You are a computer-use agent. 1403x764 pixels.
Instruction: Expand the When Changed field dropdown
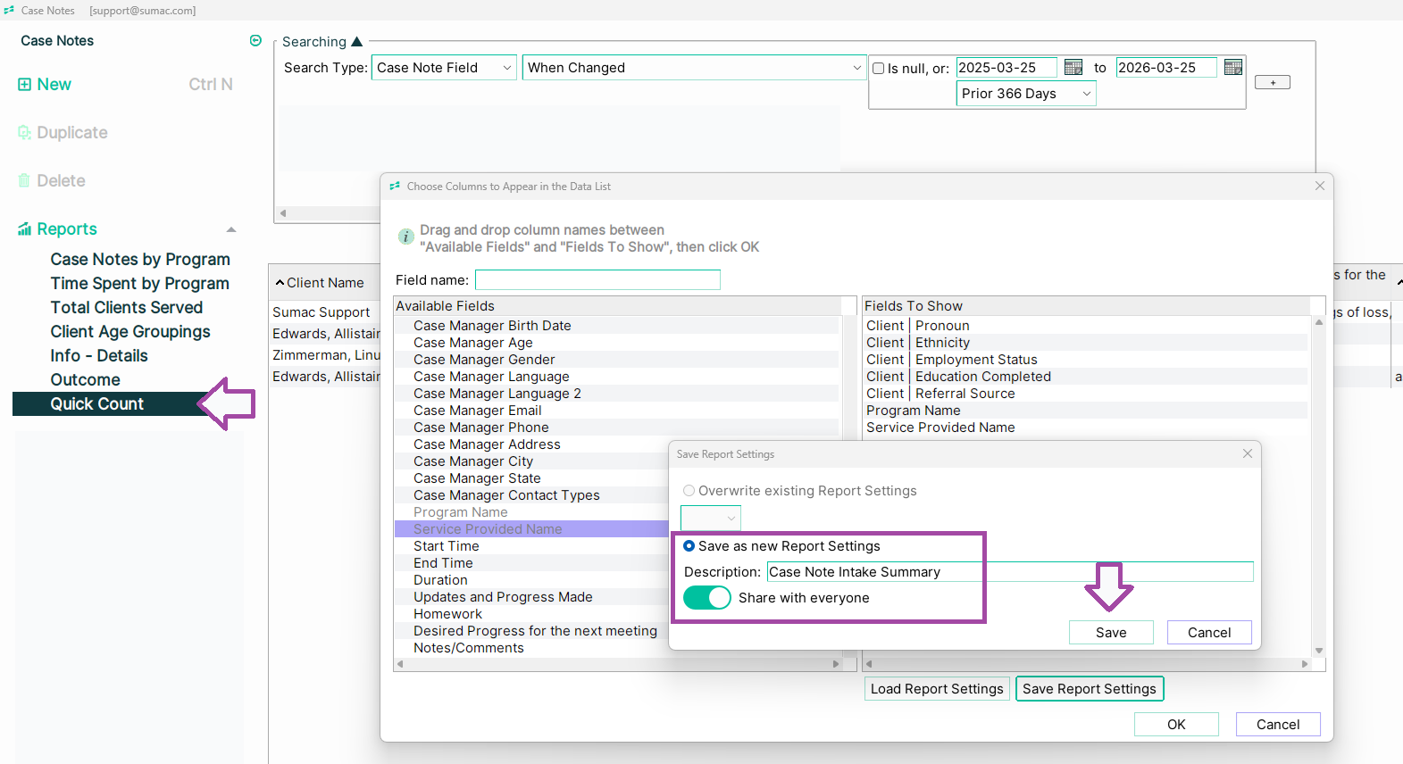[x=693, y=68]
